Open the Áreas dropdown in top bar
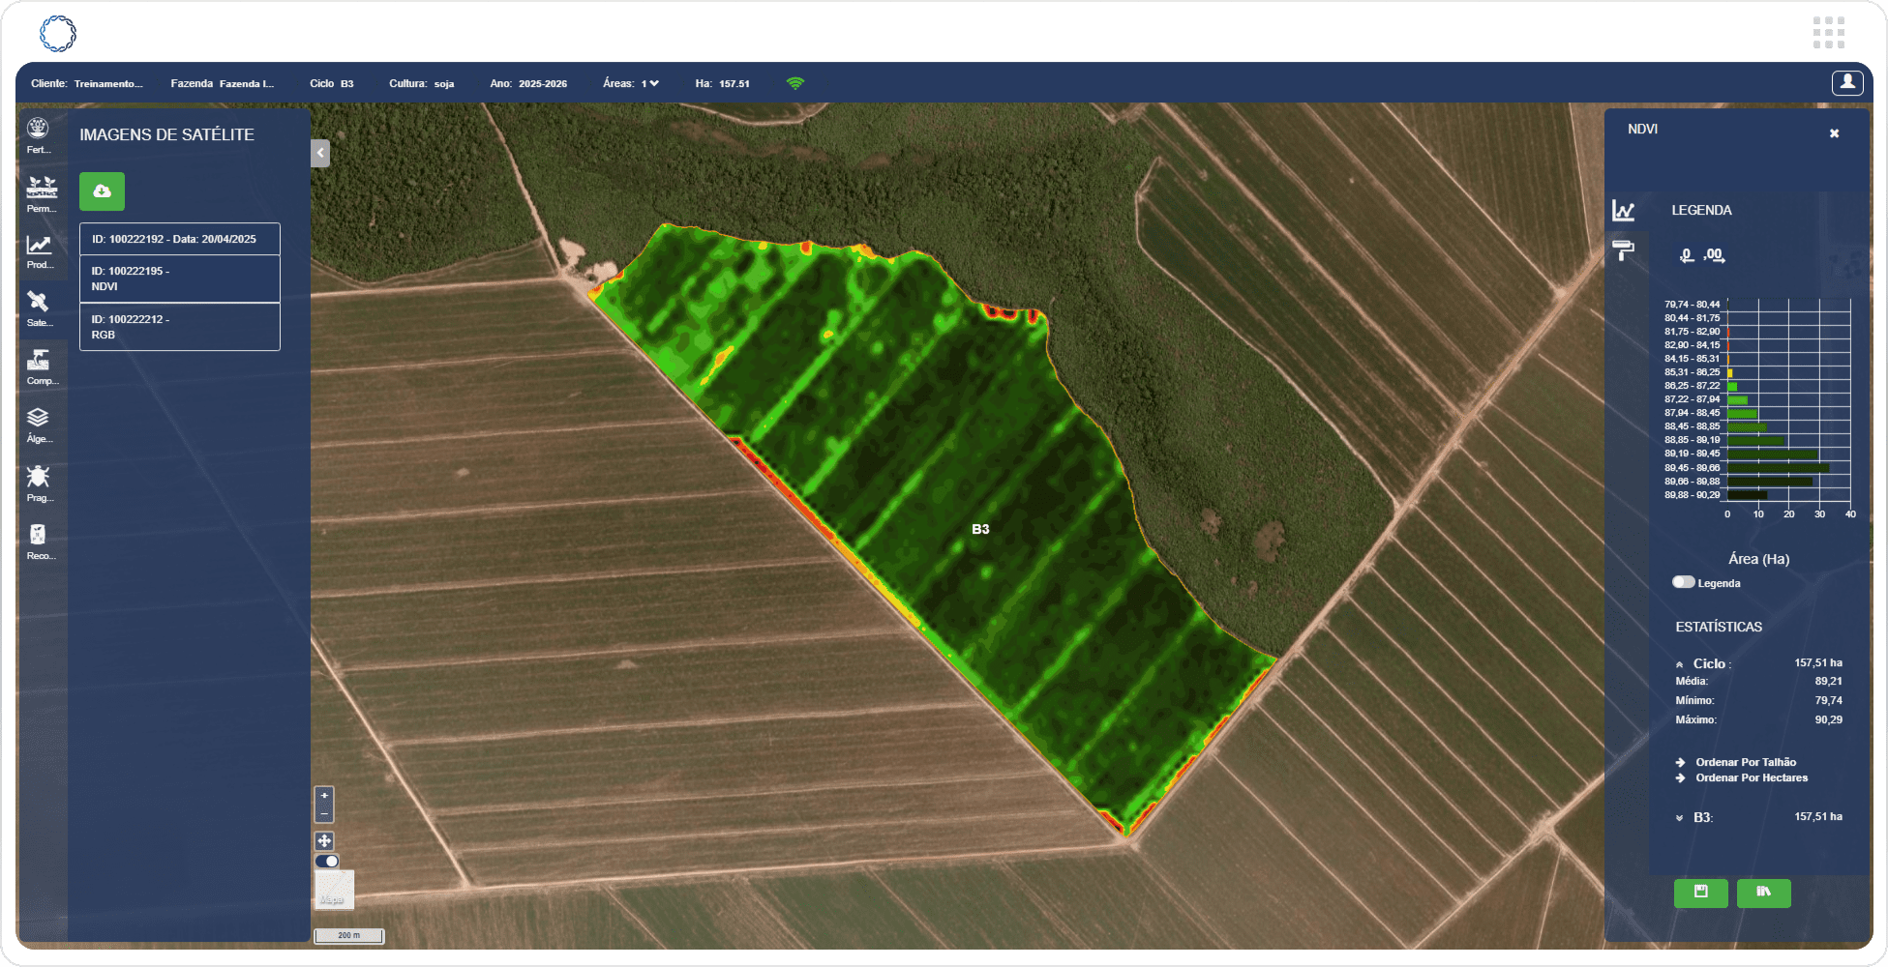The height and width of the screenshot is (967, 1888). click(649, 83)
